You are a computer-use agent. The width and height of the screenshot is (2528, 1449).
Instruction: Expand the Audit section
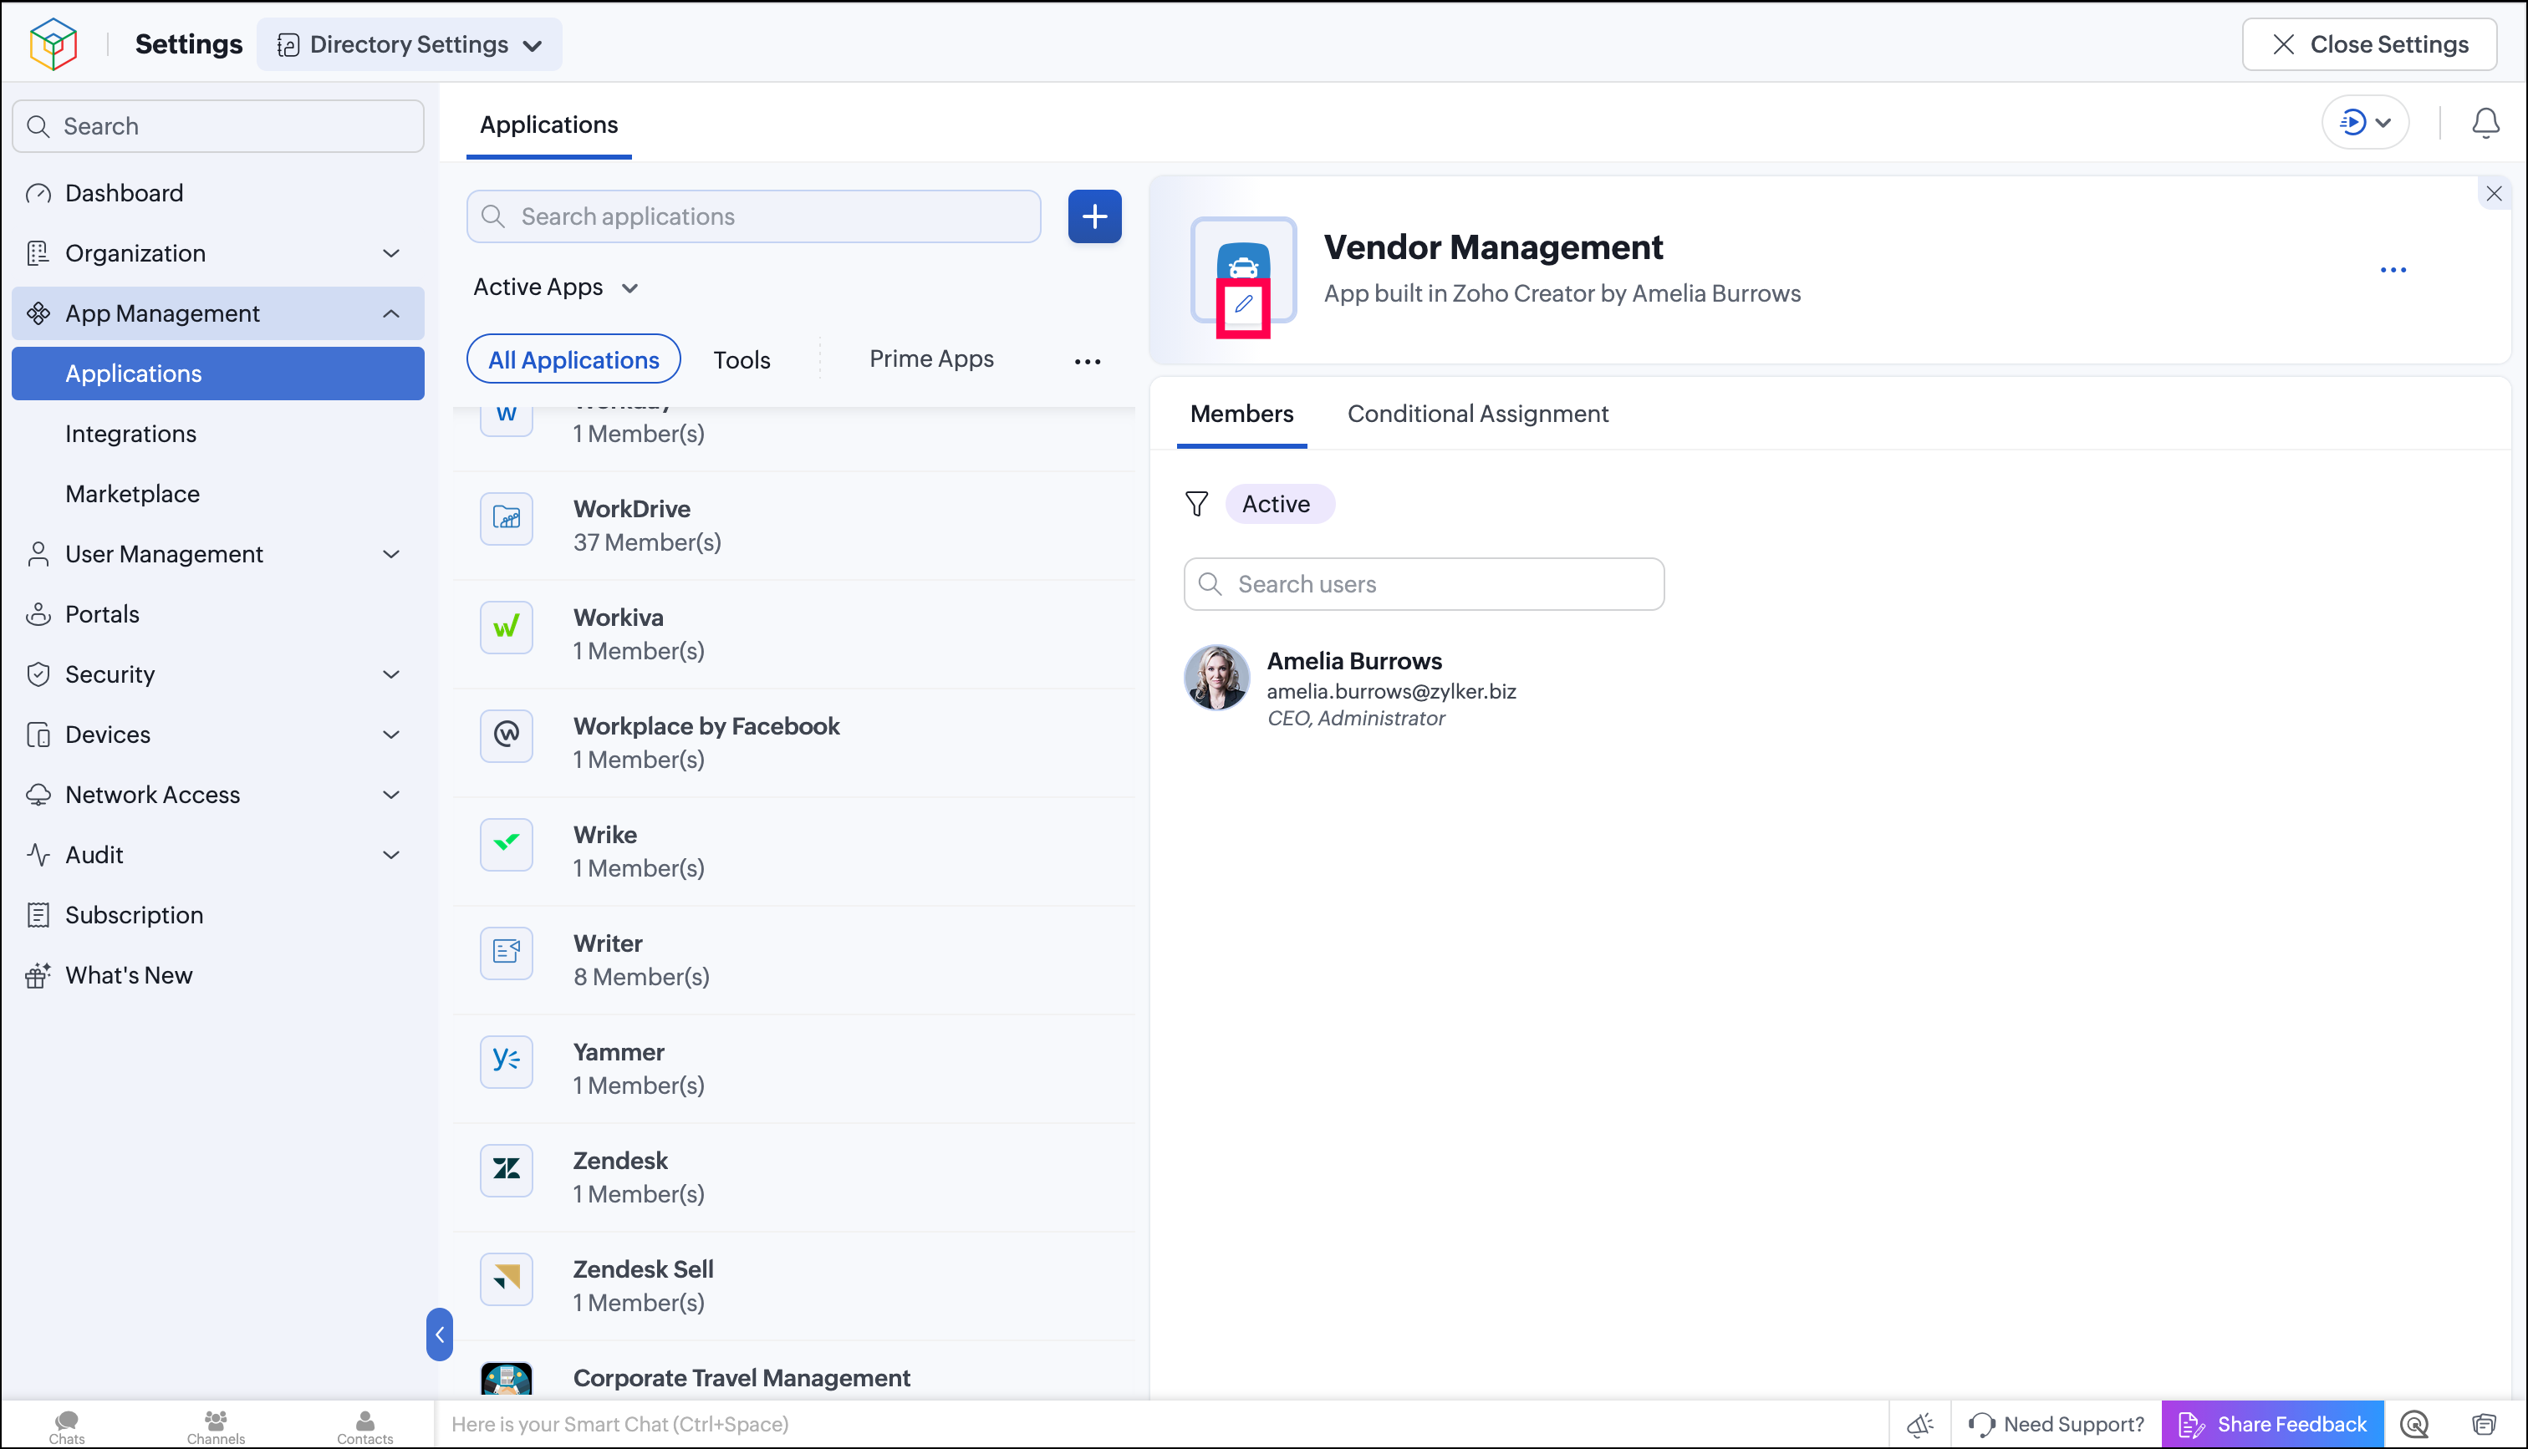[218, 855]
